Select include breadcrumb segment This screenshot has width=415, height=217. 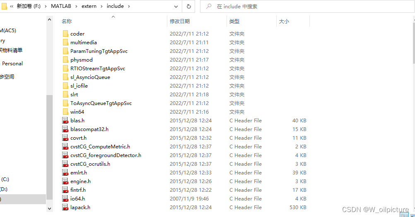[115, 6]
